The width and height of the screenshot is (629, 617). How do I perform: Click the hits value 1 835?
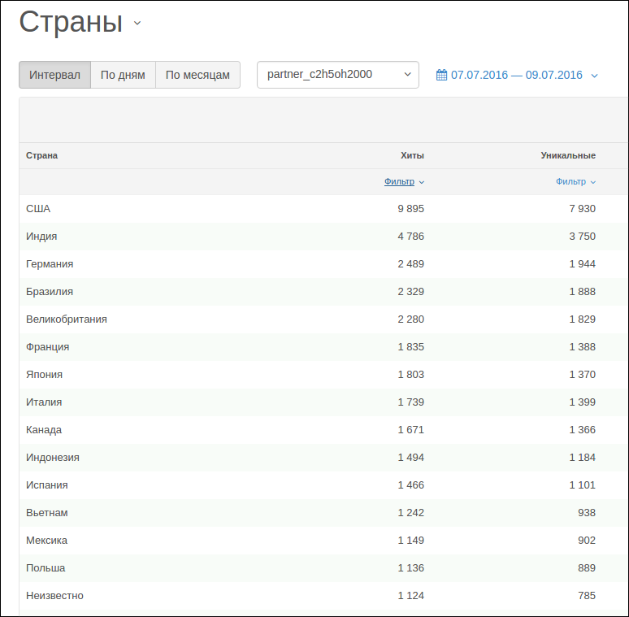pyautogui.click(x=410, y=347)
